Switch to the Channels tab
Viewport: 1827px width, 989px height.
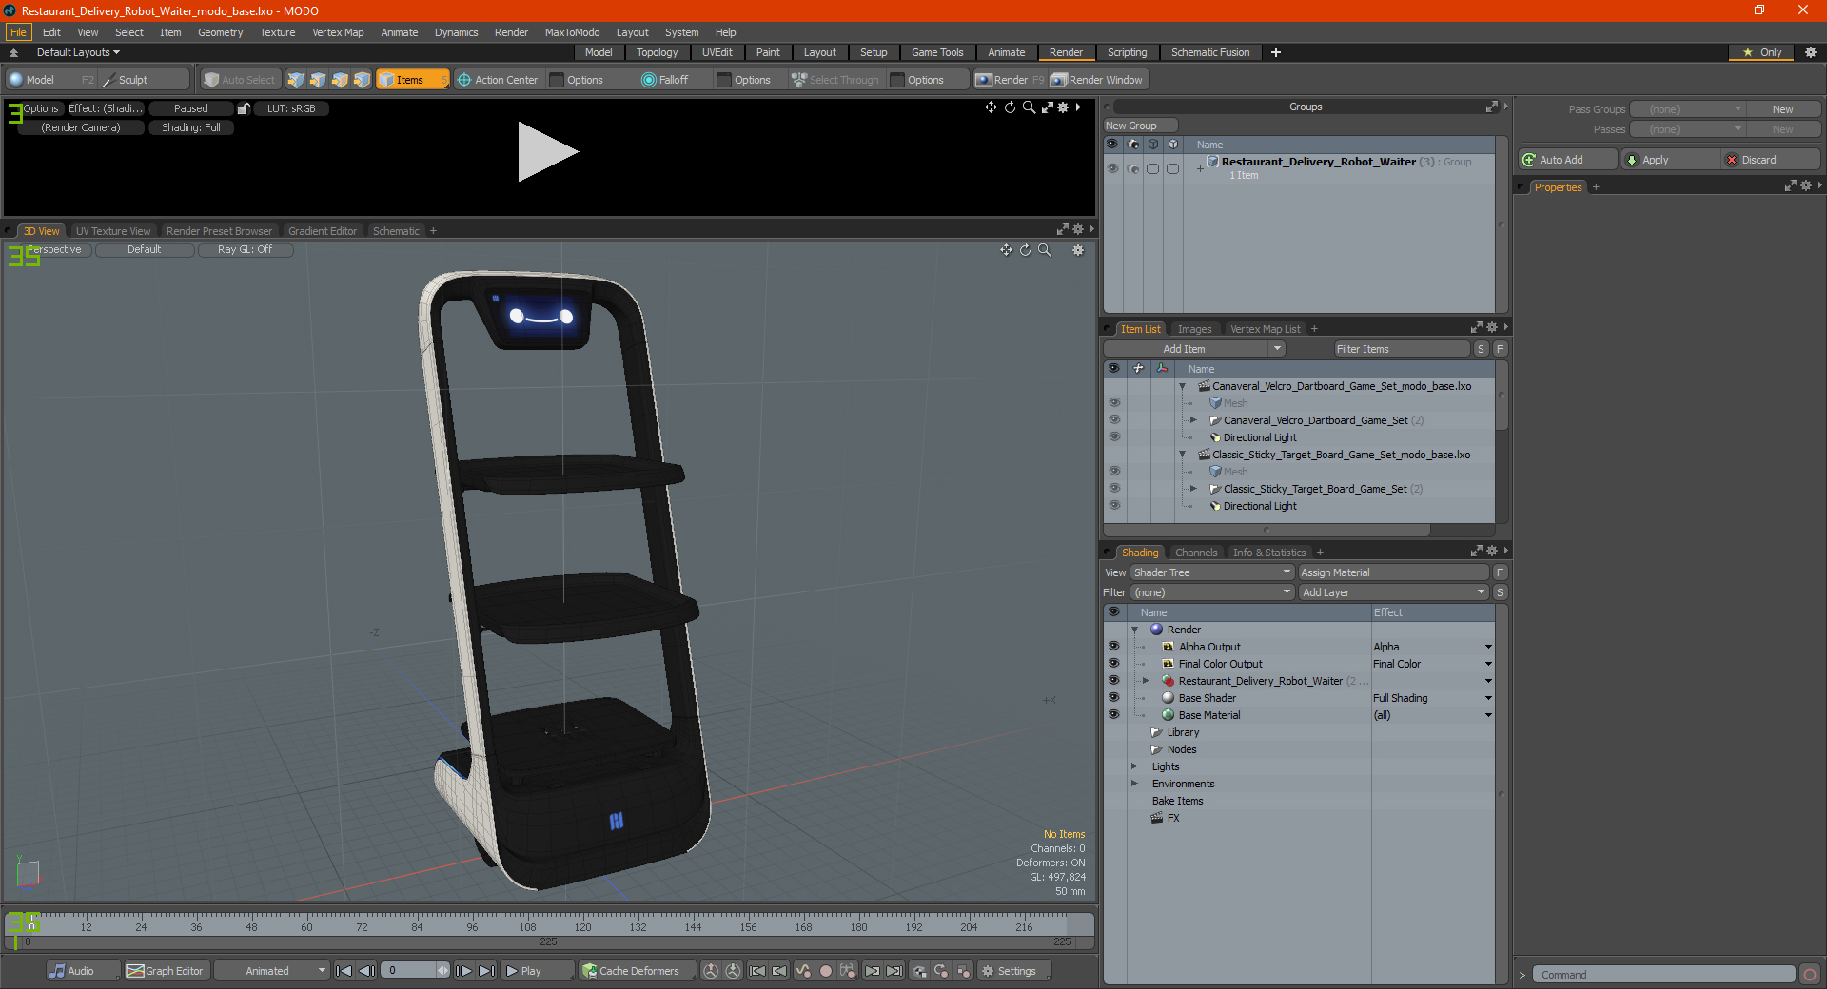[1195, 553]
